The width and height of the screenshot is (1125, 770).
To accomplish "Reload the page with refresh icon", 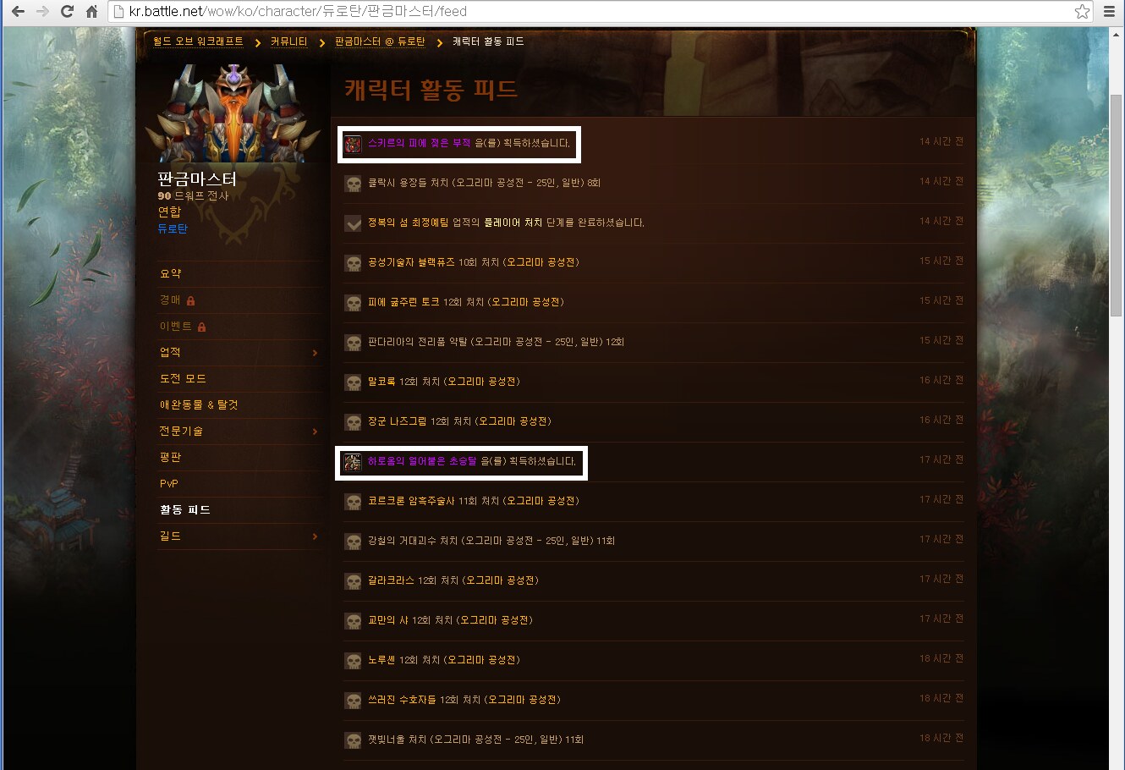I will click(67, 11).
